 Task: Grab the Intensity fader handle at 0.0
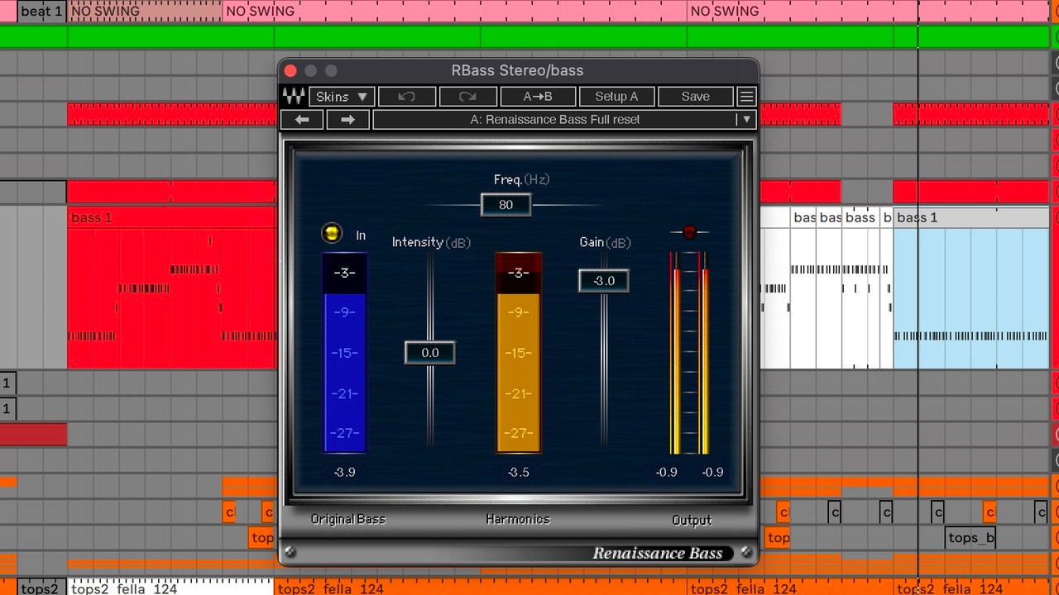[430, 353]
